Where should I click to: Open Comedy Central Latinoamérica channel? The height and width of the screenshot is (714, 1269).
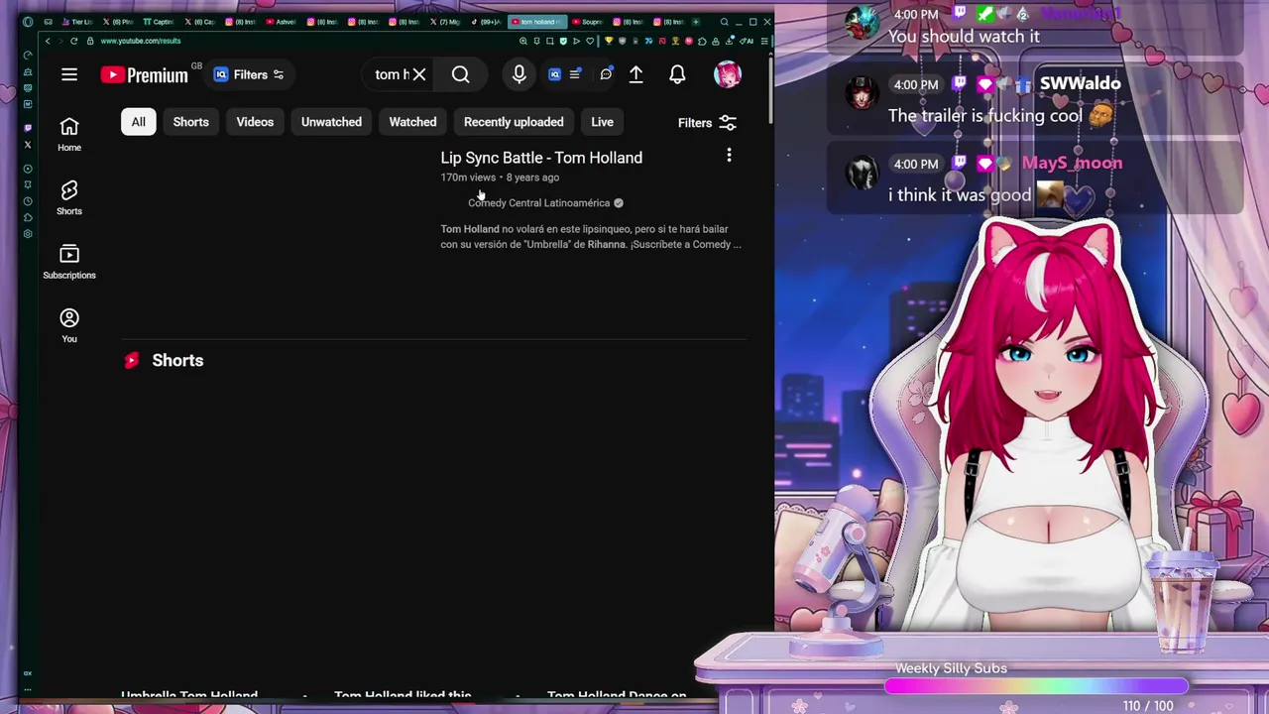tap(539, 203)
